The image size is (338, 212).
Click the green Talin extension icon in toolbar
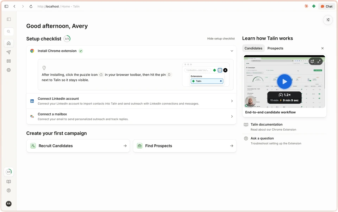pyautogui.click(x=314, y=6)
